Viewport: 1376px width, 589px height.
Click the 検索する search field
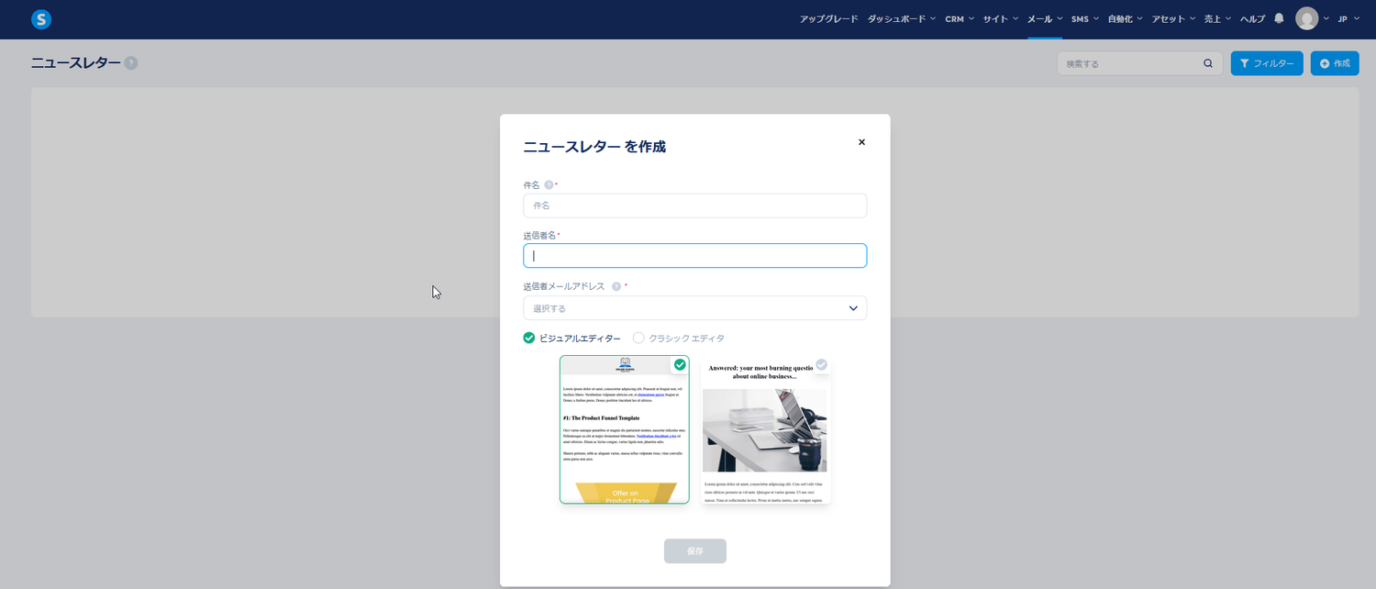click(1139, 63)
